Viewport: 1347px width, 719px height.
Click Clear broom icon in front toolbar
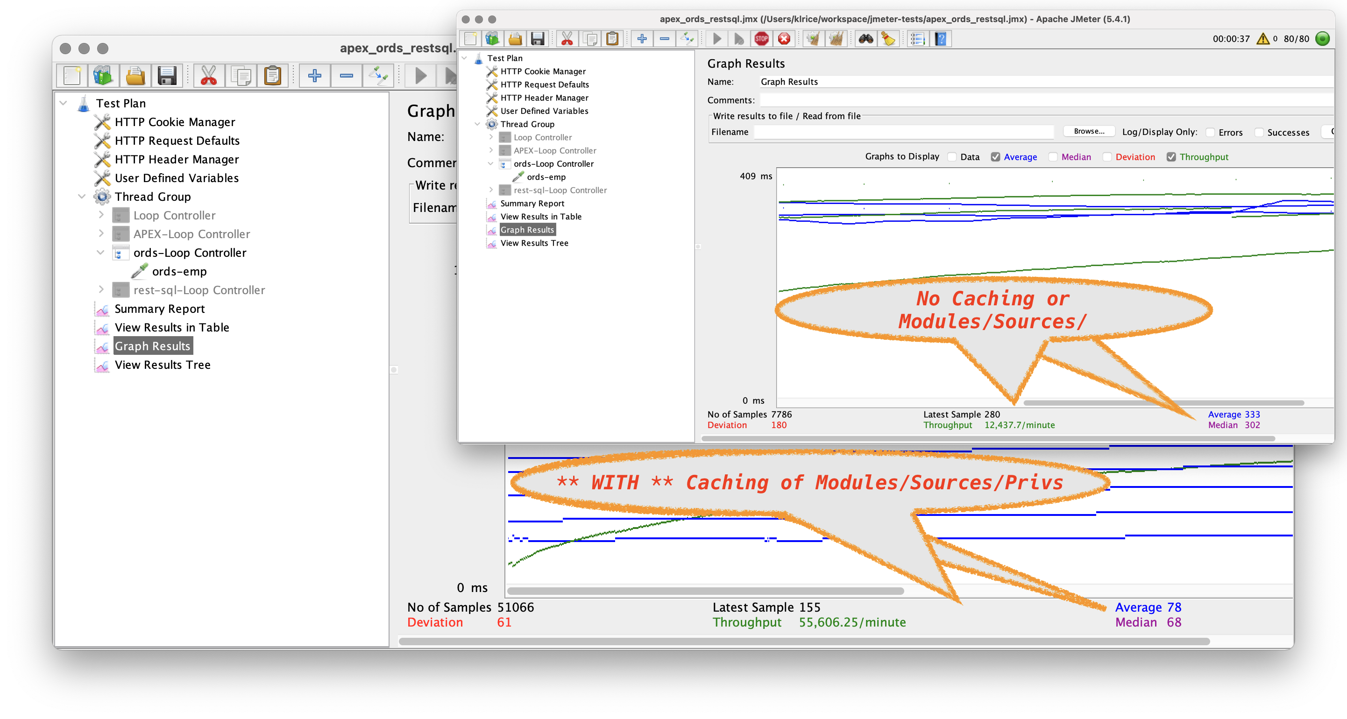814,39
